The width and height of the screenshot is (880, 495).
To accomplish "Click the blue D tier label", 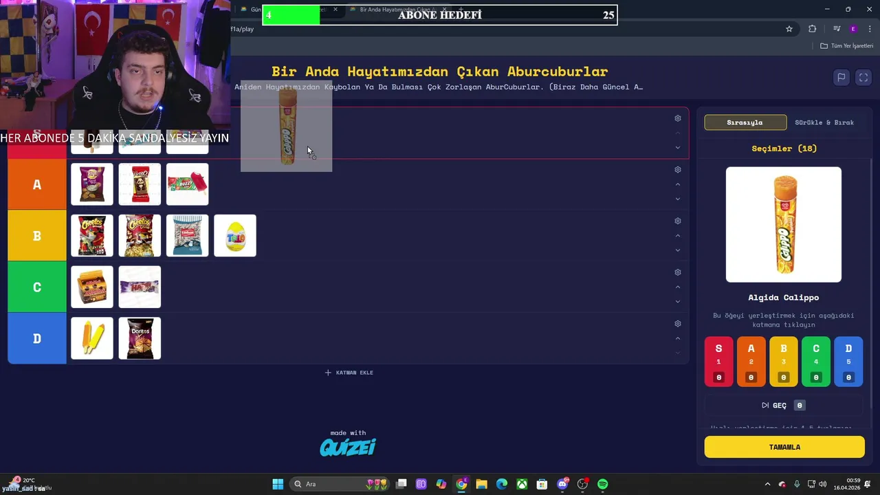I will click(37, 338).
